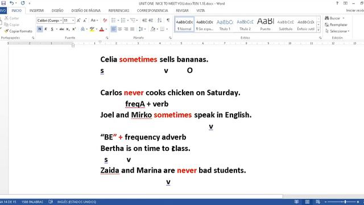
Task: Apply the Título 1 style
Action: (x=225, y=24)
